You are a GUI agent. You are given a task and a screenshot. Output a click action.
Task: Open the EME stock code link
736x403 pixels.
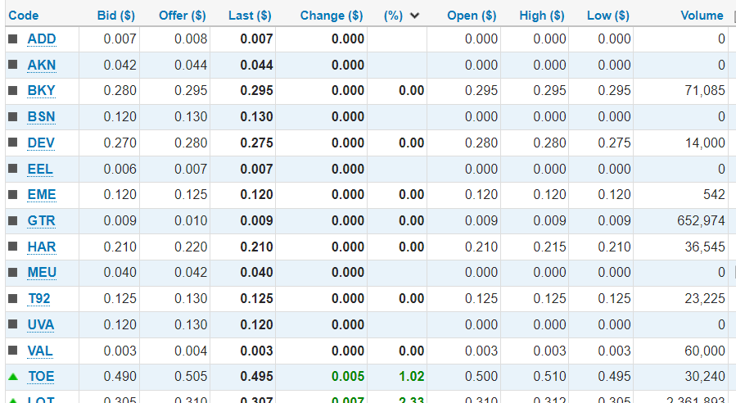pyautogui.click(x=41, y=195)
